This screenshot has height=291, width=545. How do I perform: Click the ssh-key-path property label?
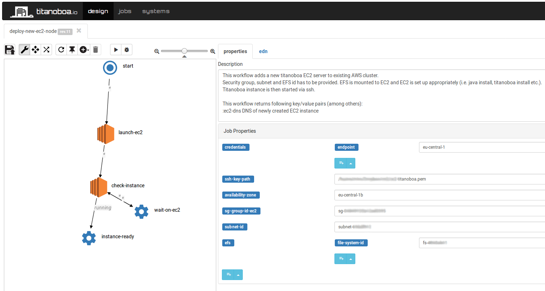(238, 179)
